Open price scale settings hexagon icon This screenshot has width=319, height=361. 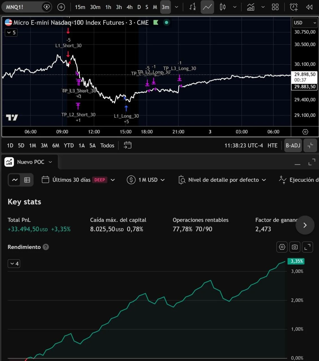point(305,132)
